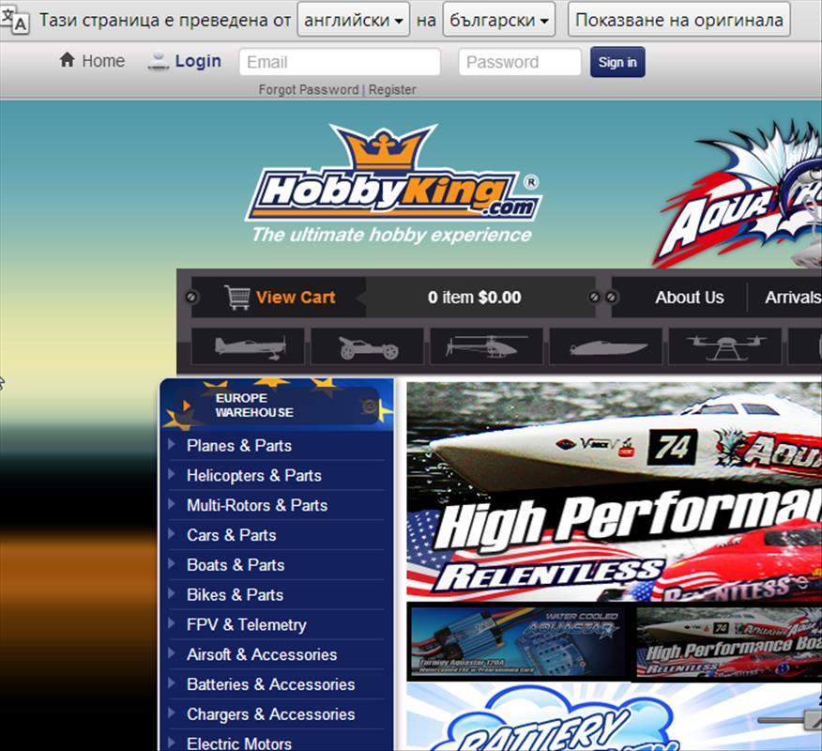Viewport: 822px width, 751px height.
Task: Click the Home house icon
Action: coord(67,61)
